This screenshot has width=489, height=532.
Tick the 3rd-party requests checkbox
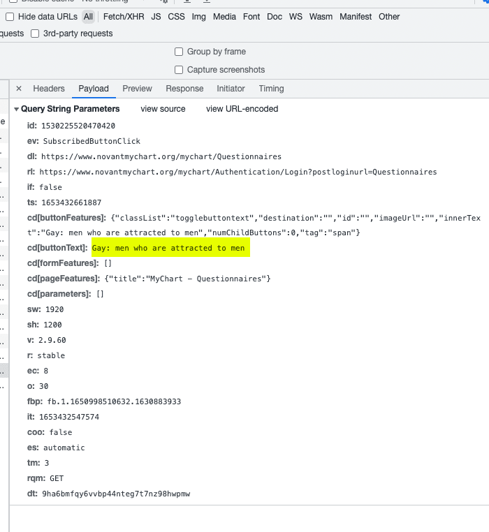point(35,34)
